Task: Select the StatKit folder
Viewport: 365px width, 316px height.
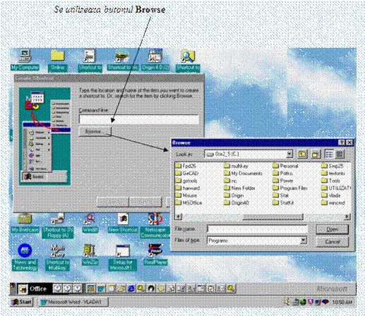Action: click(x=283, y=202)
